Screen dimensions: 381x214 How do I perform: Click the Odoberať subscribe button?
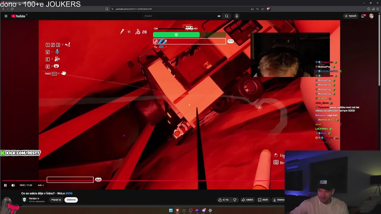point(71,200)
